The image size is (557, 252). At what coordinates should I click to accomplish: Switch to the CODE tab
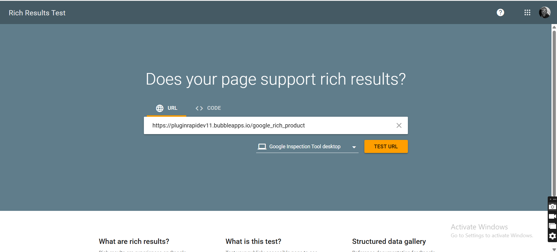click(208, 108)
